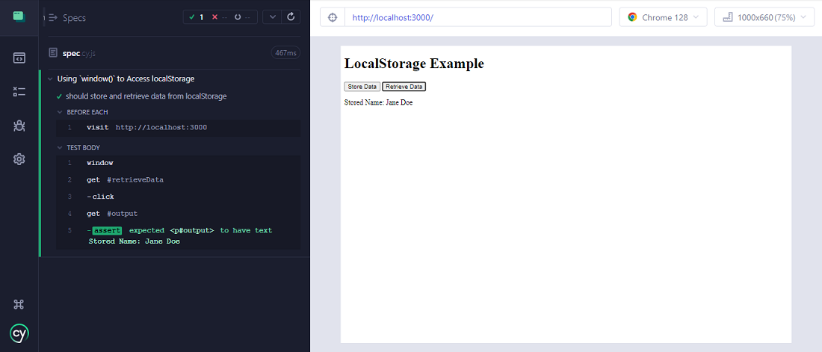
Task: Click the Cypress logo at sidebar bottom
Action: click(19, 333)
